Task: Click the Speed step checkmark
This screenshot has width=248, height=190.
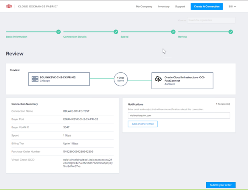Action: 173,32
